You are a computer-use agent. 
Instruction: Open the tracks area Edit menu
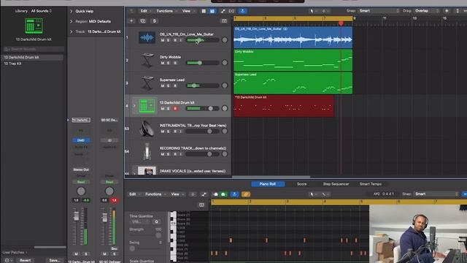point(146,11)
